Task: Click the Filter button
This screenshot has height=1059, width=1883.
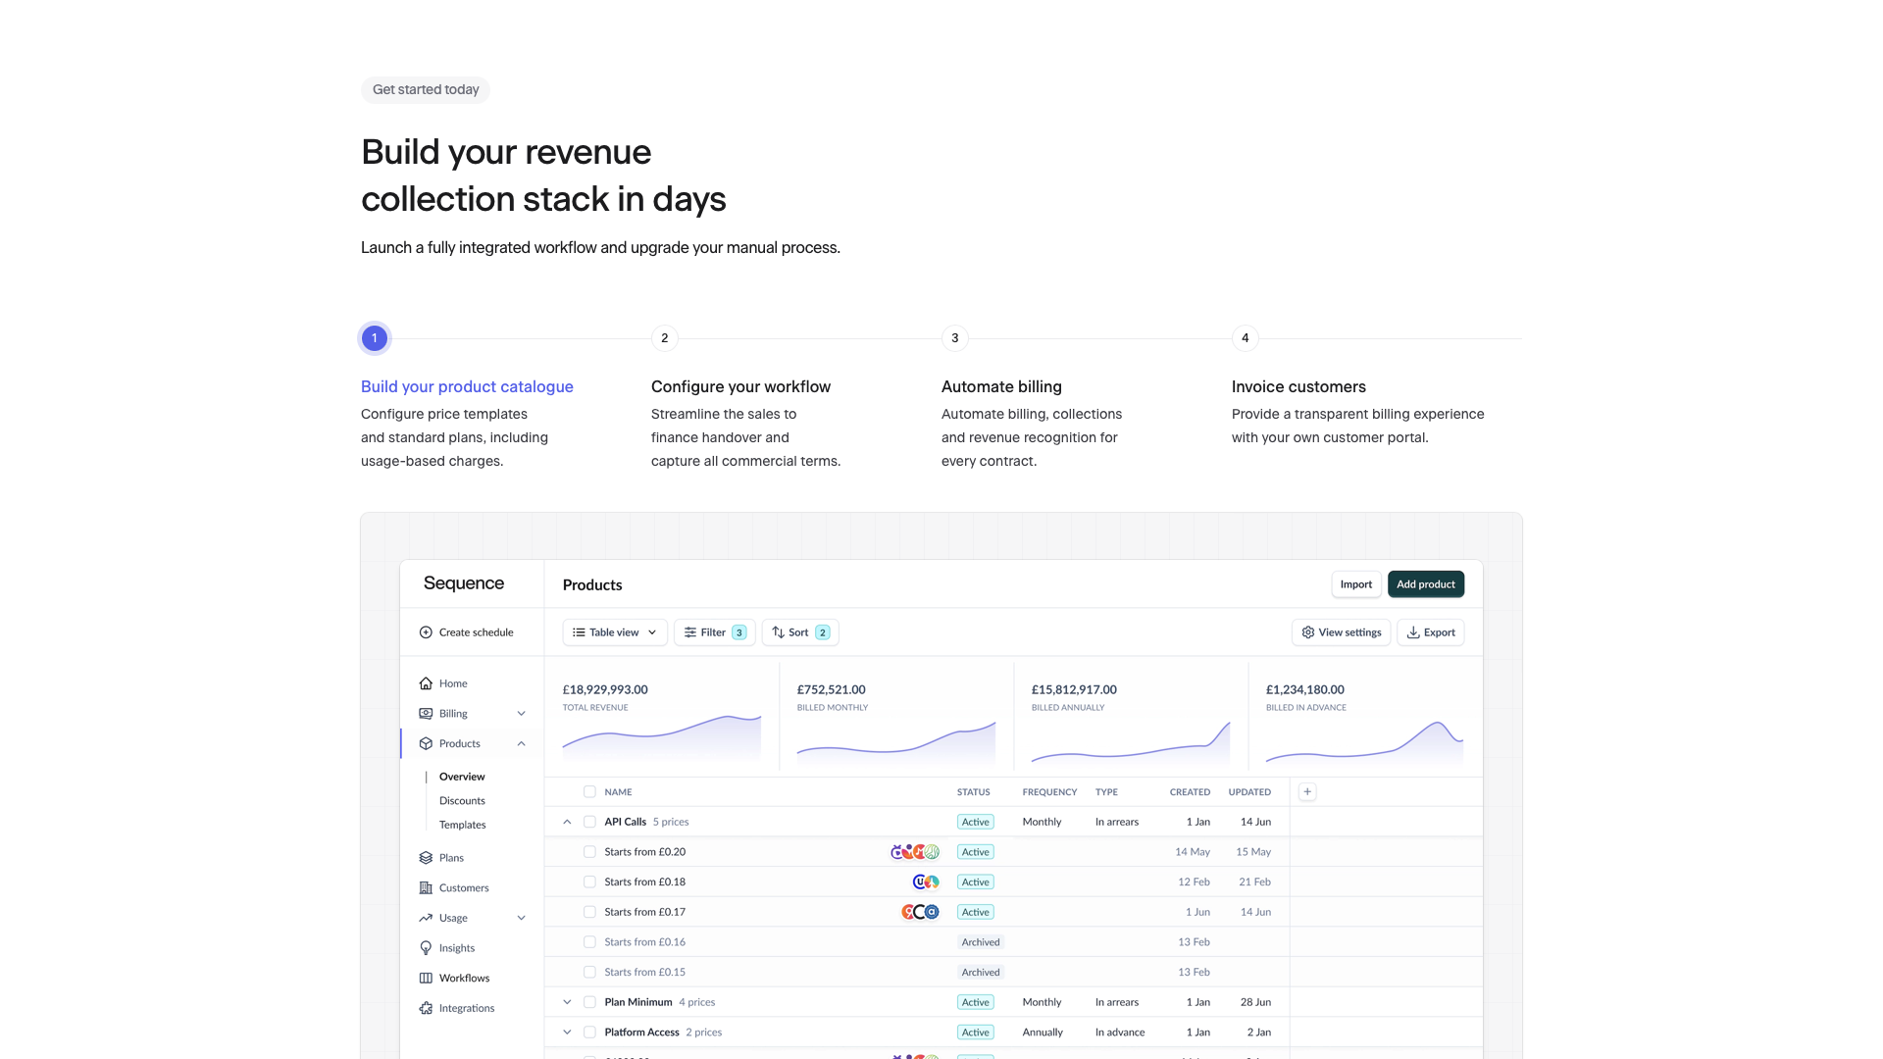Action: (715, 632)
